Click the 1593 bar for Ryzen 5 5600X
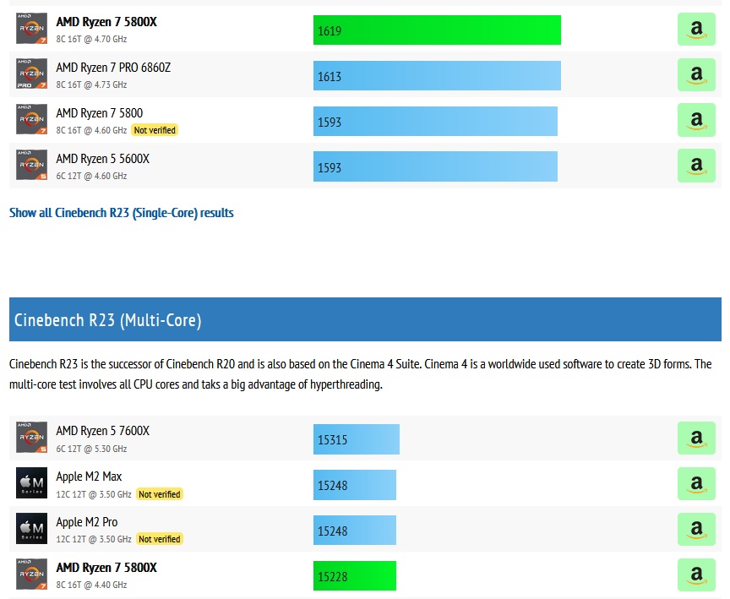The width and height of the screenshot is (730, 599). point(435,166)
